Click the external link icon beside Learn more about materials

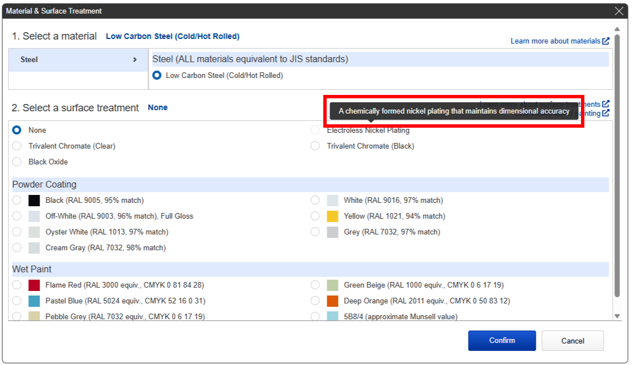(606, 41)
